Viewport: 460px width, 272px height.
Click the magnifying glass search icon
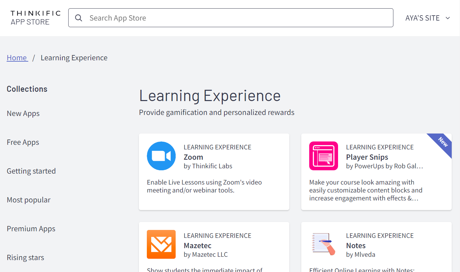coord(79,18)
